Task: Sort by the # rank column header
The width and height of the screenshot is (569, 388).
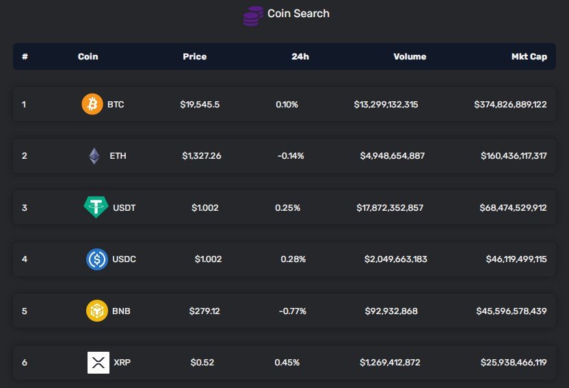Action: [x=25, y=56]
